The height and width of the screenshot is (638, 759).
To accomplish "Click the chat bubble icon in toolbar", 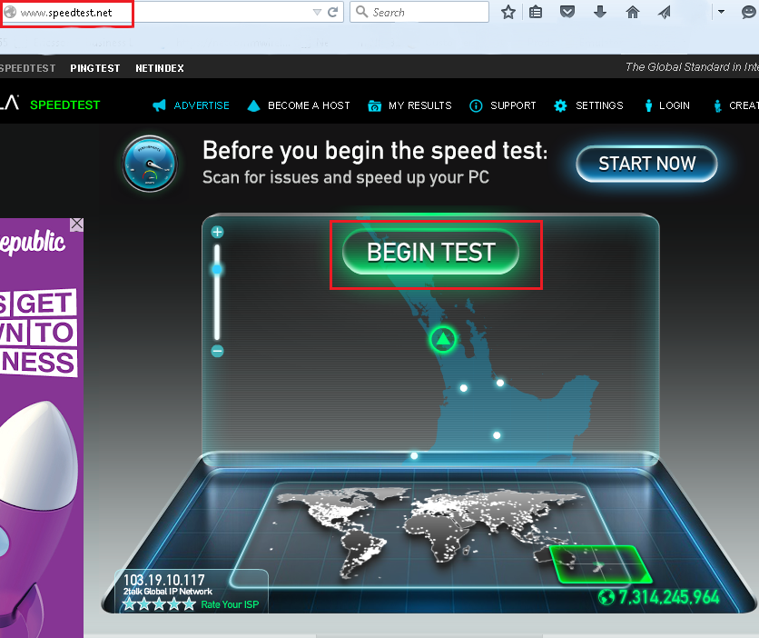I will 749,12.
